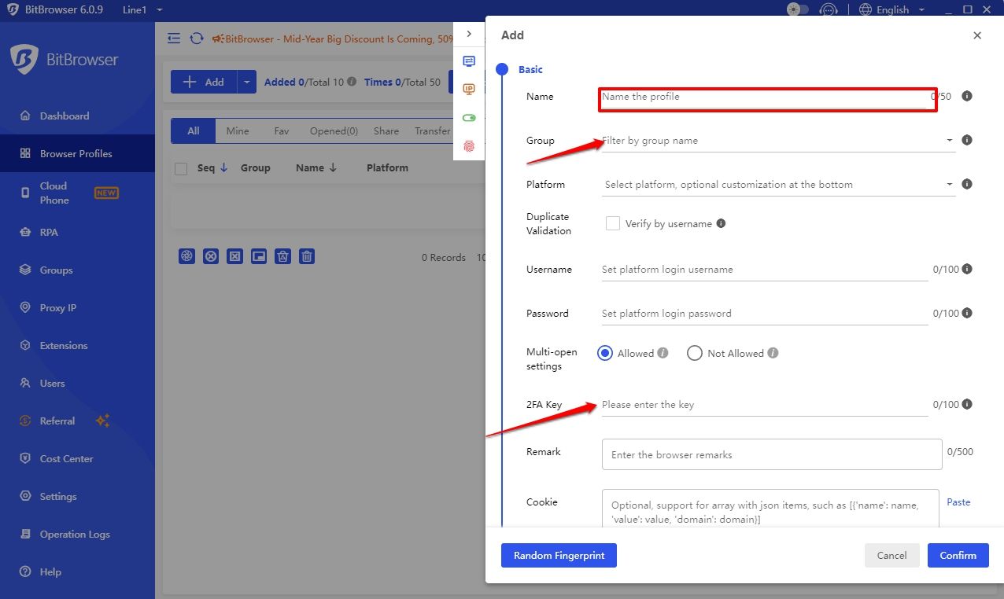Click the trash delete icon
The height and width of the screenshot is (599, 1004).
308,256
